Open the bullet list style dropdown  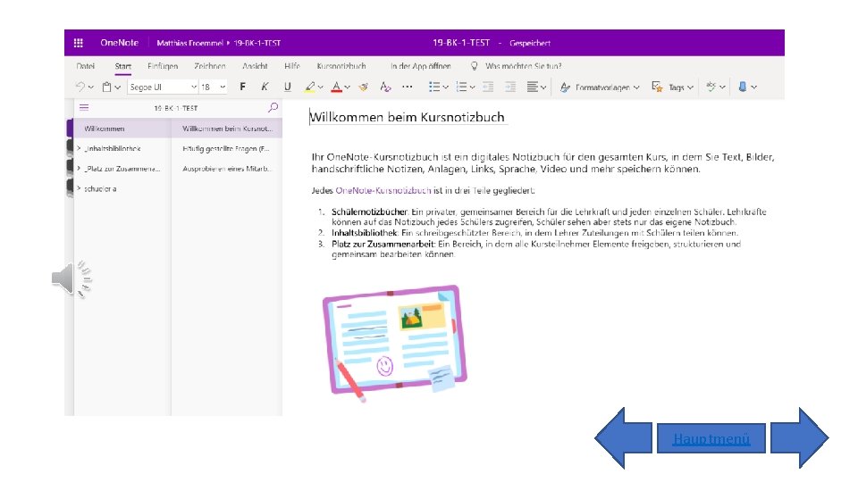pyautogui.click(x=445, y=87)
